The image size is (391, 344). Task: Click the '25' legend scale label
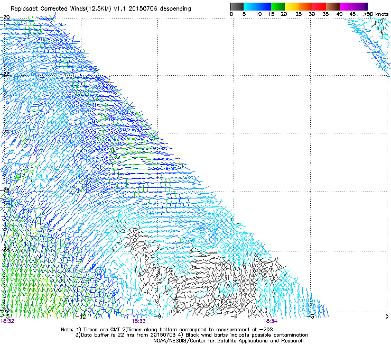point(298,14)
